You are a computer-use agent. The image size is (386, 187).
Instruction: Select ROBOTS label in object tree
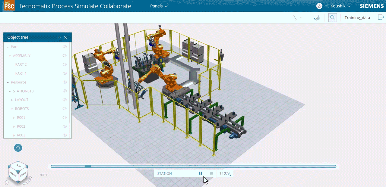(x=22, y=109)
